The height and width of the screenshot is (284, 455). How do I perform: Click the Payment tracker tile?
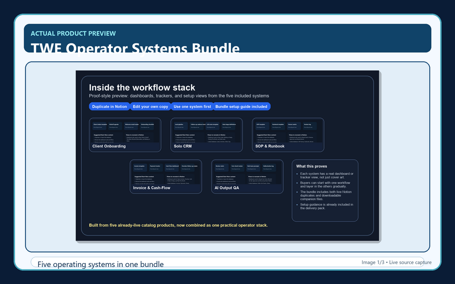[x=156, y=167]
